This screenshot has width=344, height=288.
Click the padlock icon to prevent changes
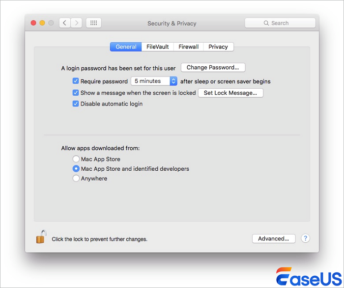tap(41, 237)
